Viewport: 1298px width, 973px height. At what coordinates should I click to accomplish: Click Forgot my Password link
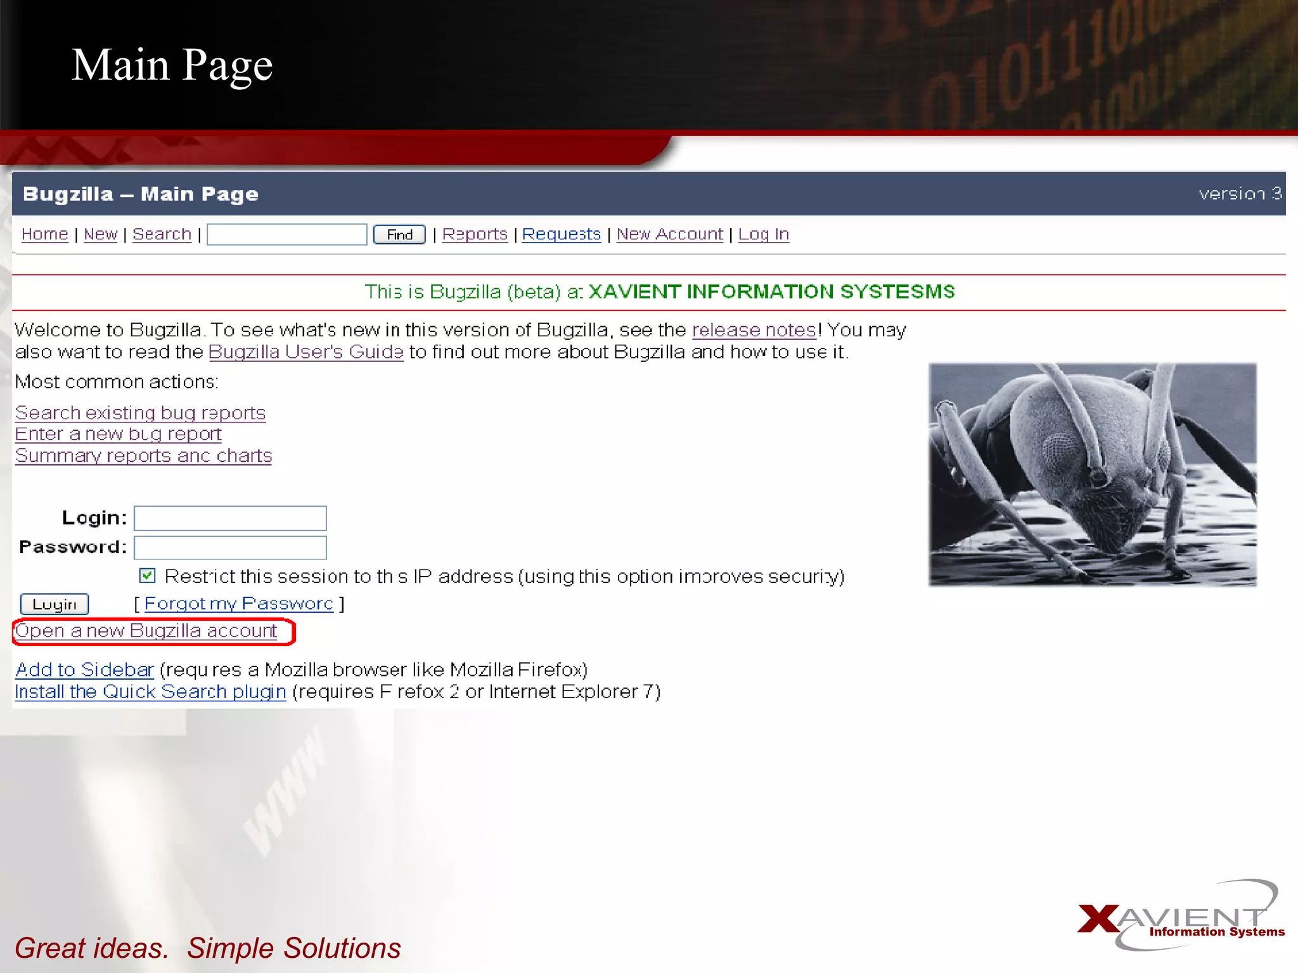click(x=239, y=604)
